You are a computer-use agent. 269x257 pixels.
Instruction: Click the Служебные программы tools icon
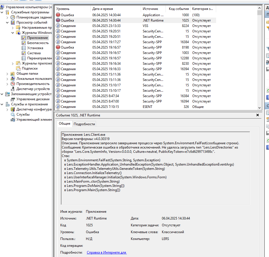coord(7,12)
